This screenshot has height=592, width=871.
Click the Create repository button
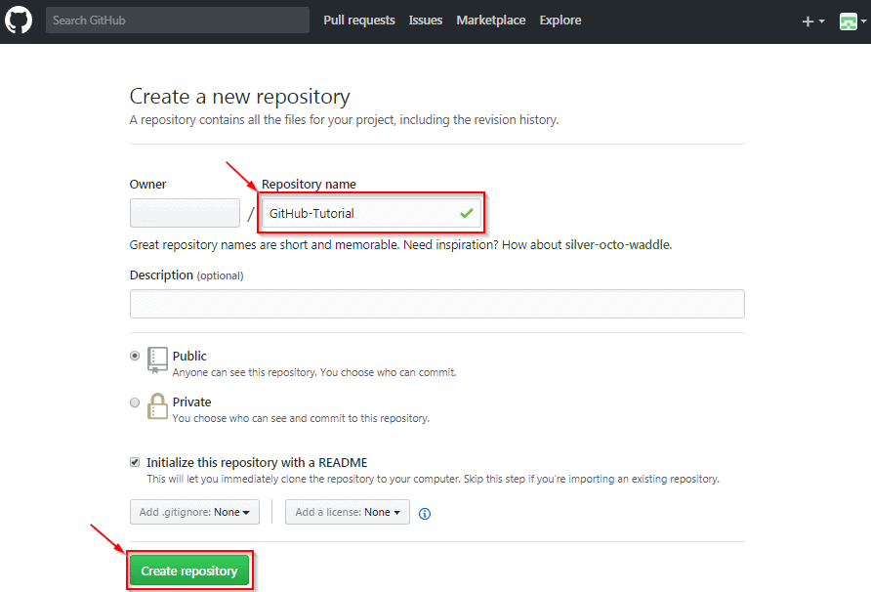(x=189, y=570)
